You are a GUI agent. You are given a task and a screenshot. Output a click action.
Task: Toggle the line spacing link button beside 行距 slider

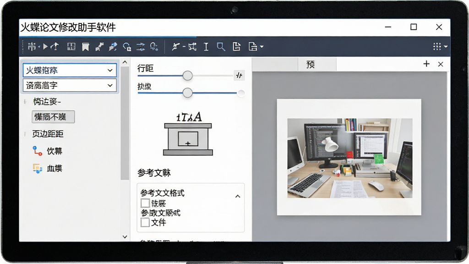239,75
